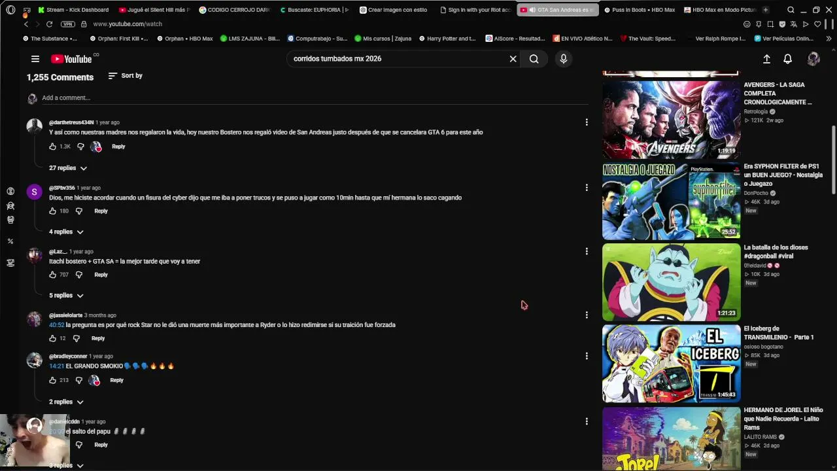This screenshot has width=837, height=471.
Task: Dislike the EL GRANDO SMOKIO comment
Action: [79, 380]
